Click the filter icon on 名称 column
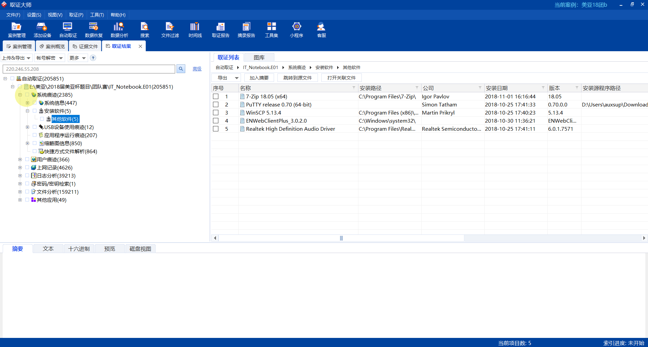This screenshot has width=648, height=347. (x=354, y=88)
